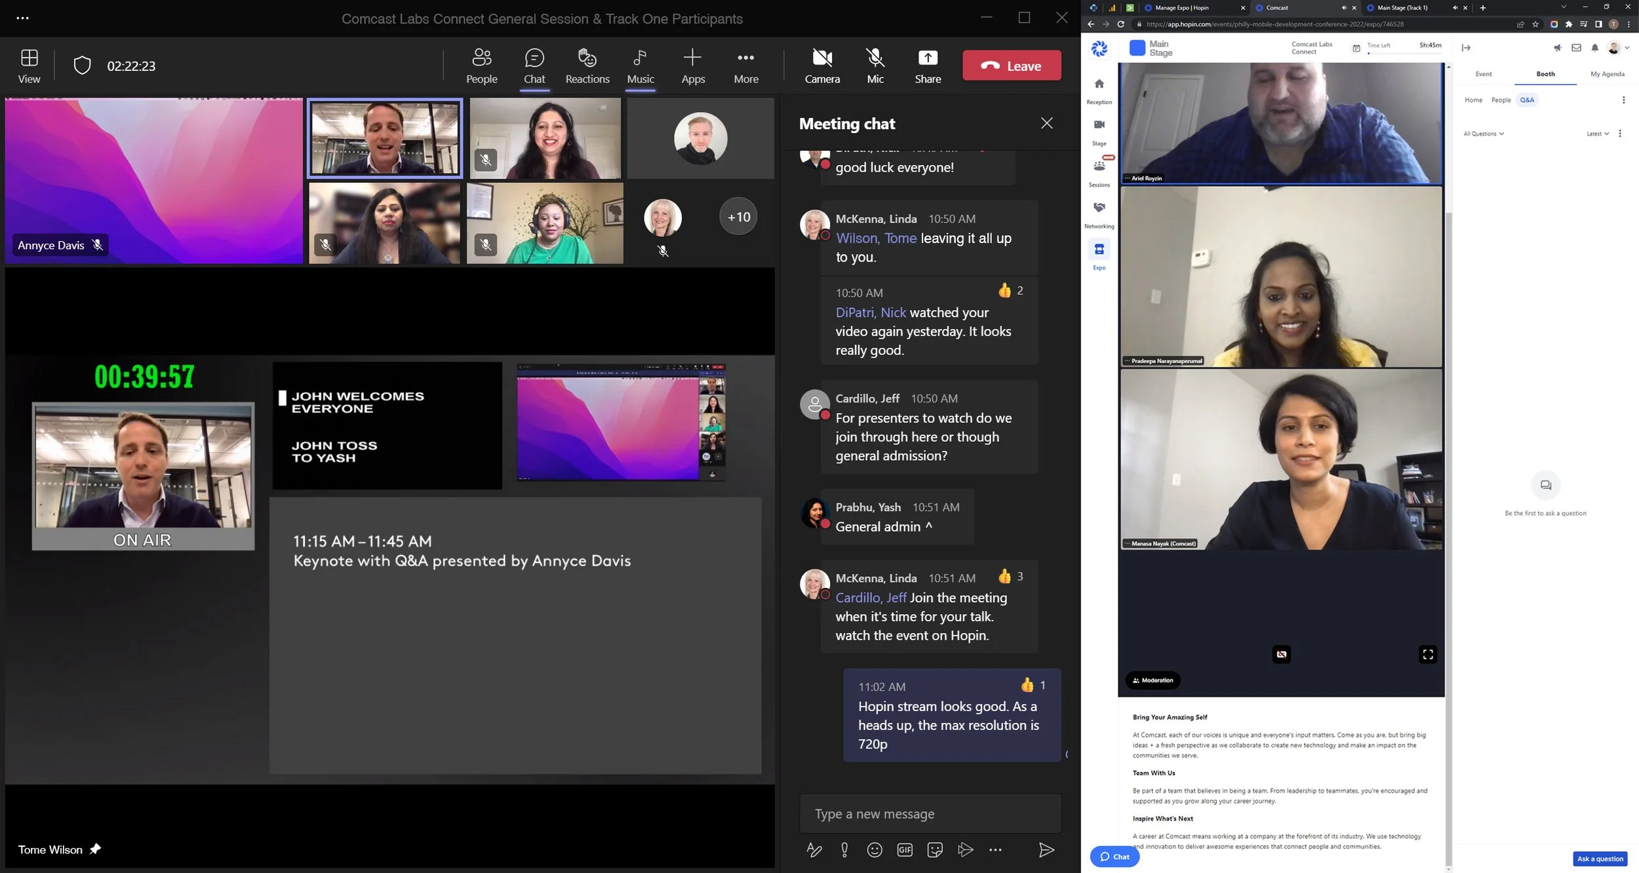The height and width of the screenshot is (873, 1639).
Task: Share your screen via Share button
Action: point(927,66)
